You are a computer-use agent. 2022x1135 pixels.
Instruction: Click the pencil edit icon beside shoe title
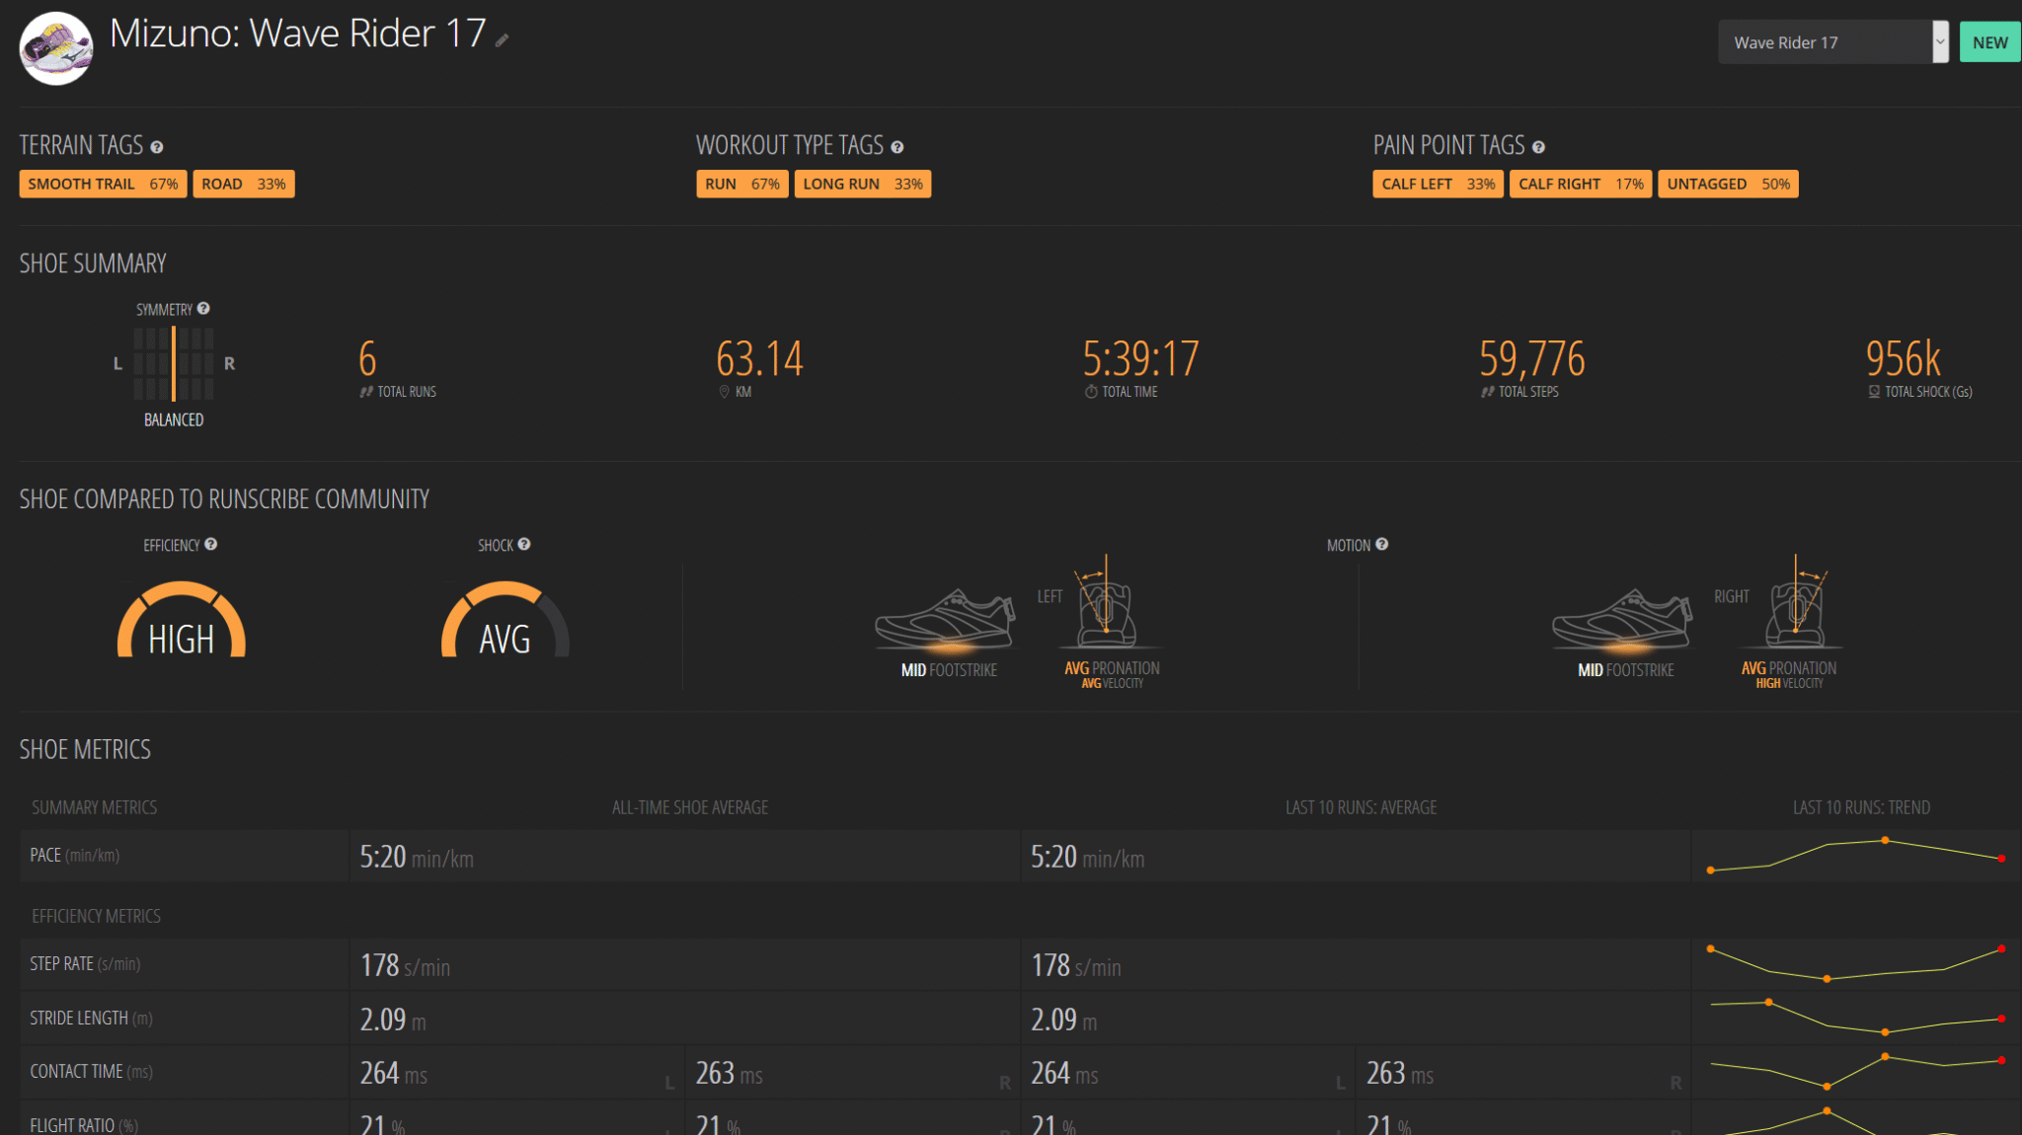[502, 40]
